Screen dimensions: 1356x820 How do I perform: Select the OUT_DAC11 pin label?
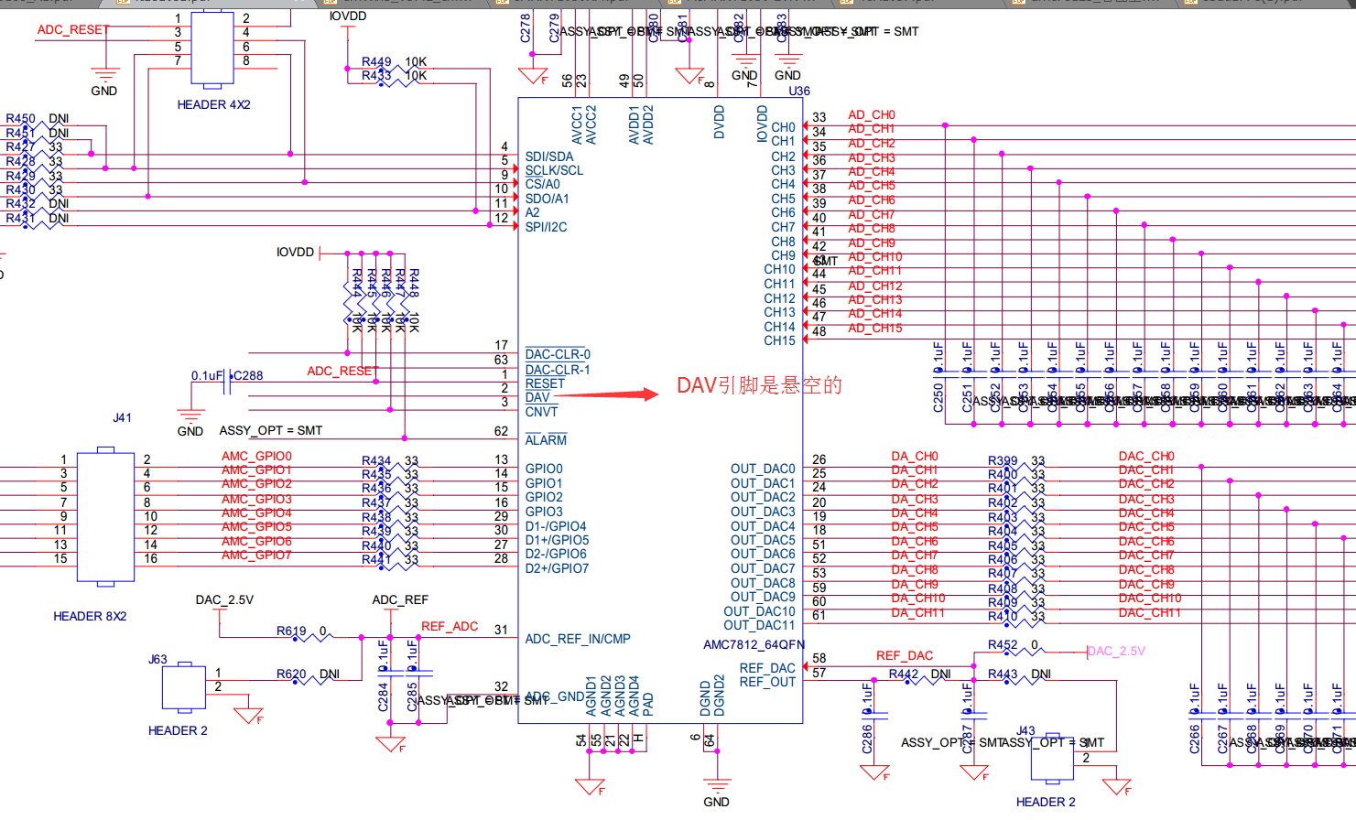pos(759,626)
